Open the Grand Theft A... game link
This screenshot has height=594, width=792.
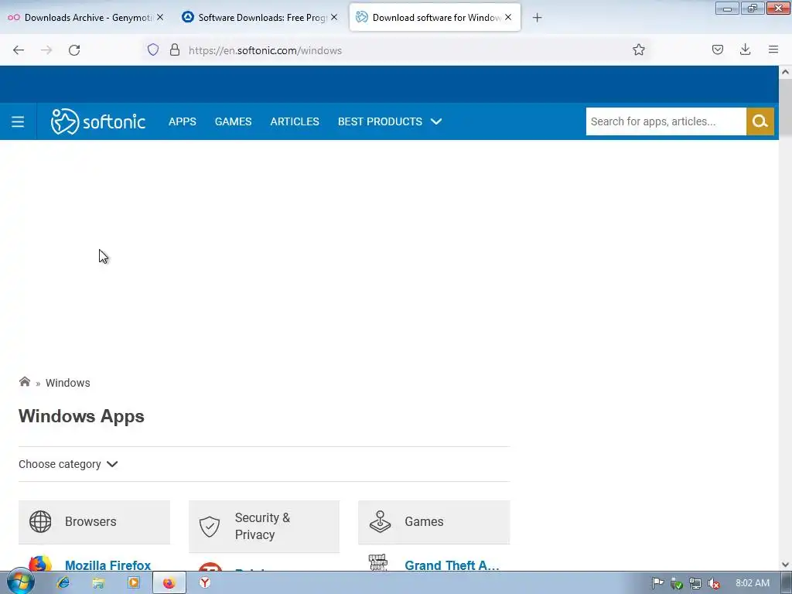tap(452, 565)
